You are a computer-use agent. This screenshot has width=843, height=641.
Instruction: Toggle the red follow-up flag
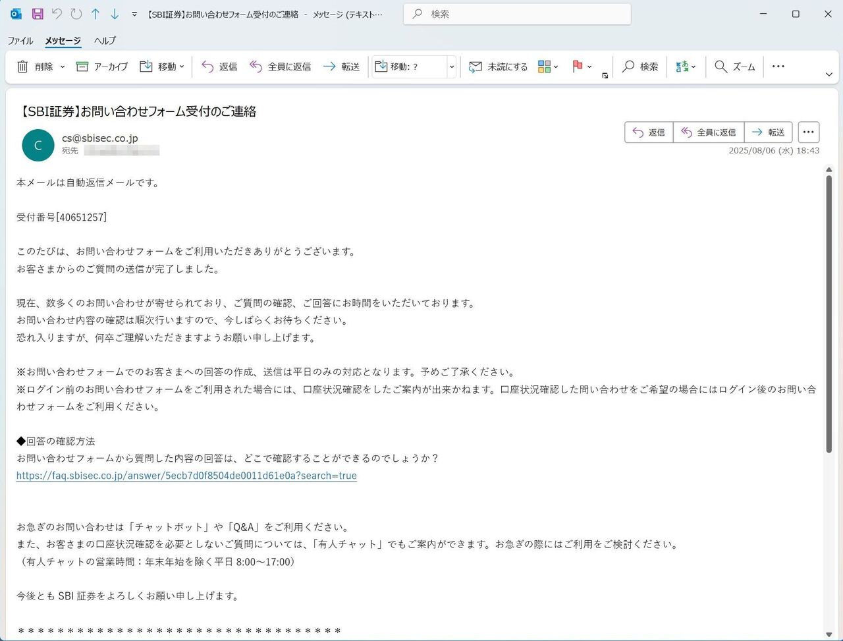point(578,67)
